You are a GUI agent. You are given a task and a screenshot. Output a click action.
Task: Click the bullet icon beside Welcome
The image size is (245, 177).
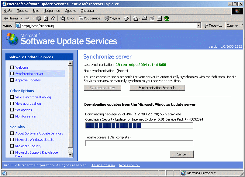coord(12,67)
